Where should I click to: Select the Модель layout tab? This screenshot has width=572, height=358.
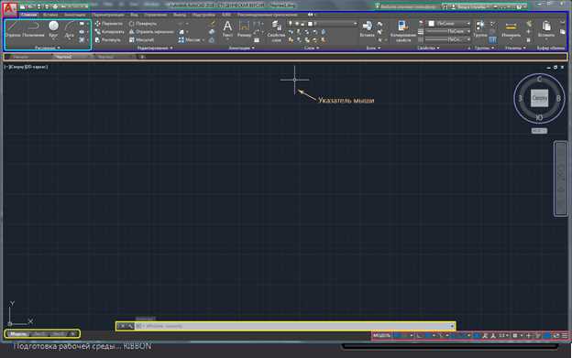(17, 333)
